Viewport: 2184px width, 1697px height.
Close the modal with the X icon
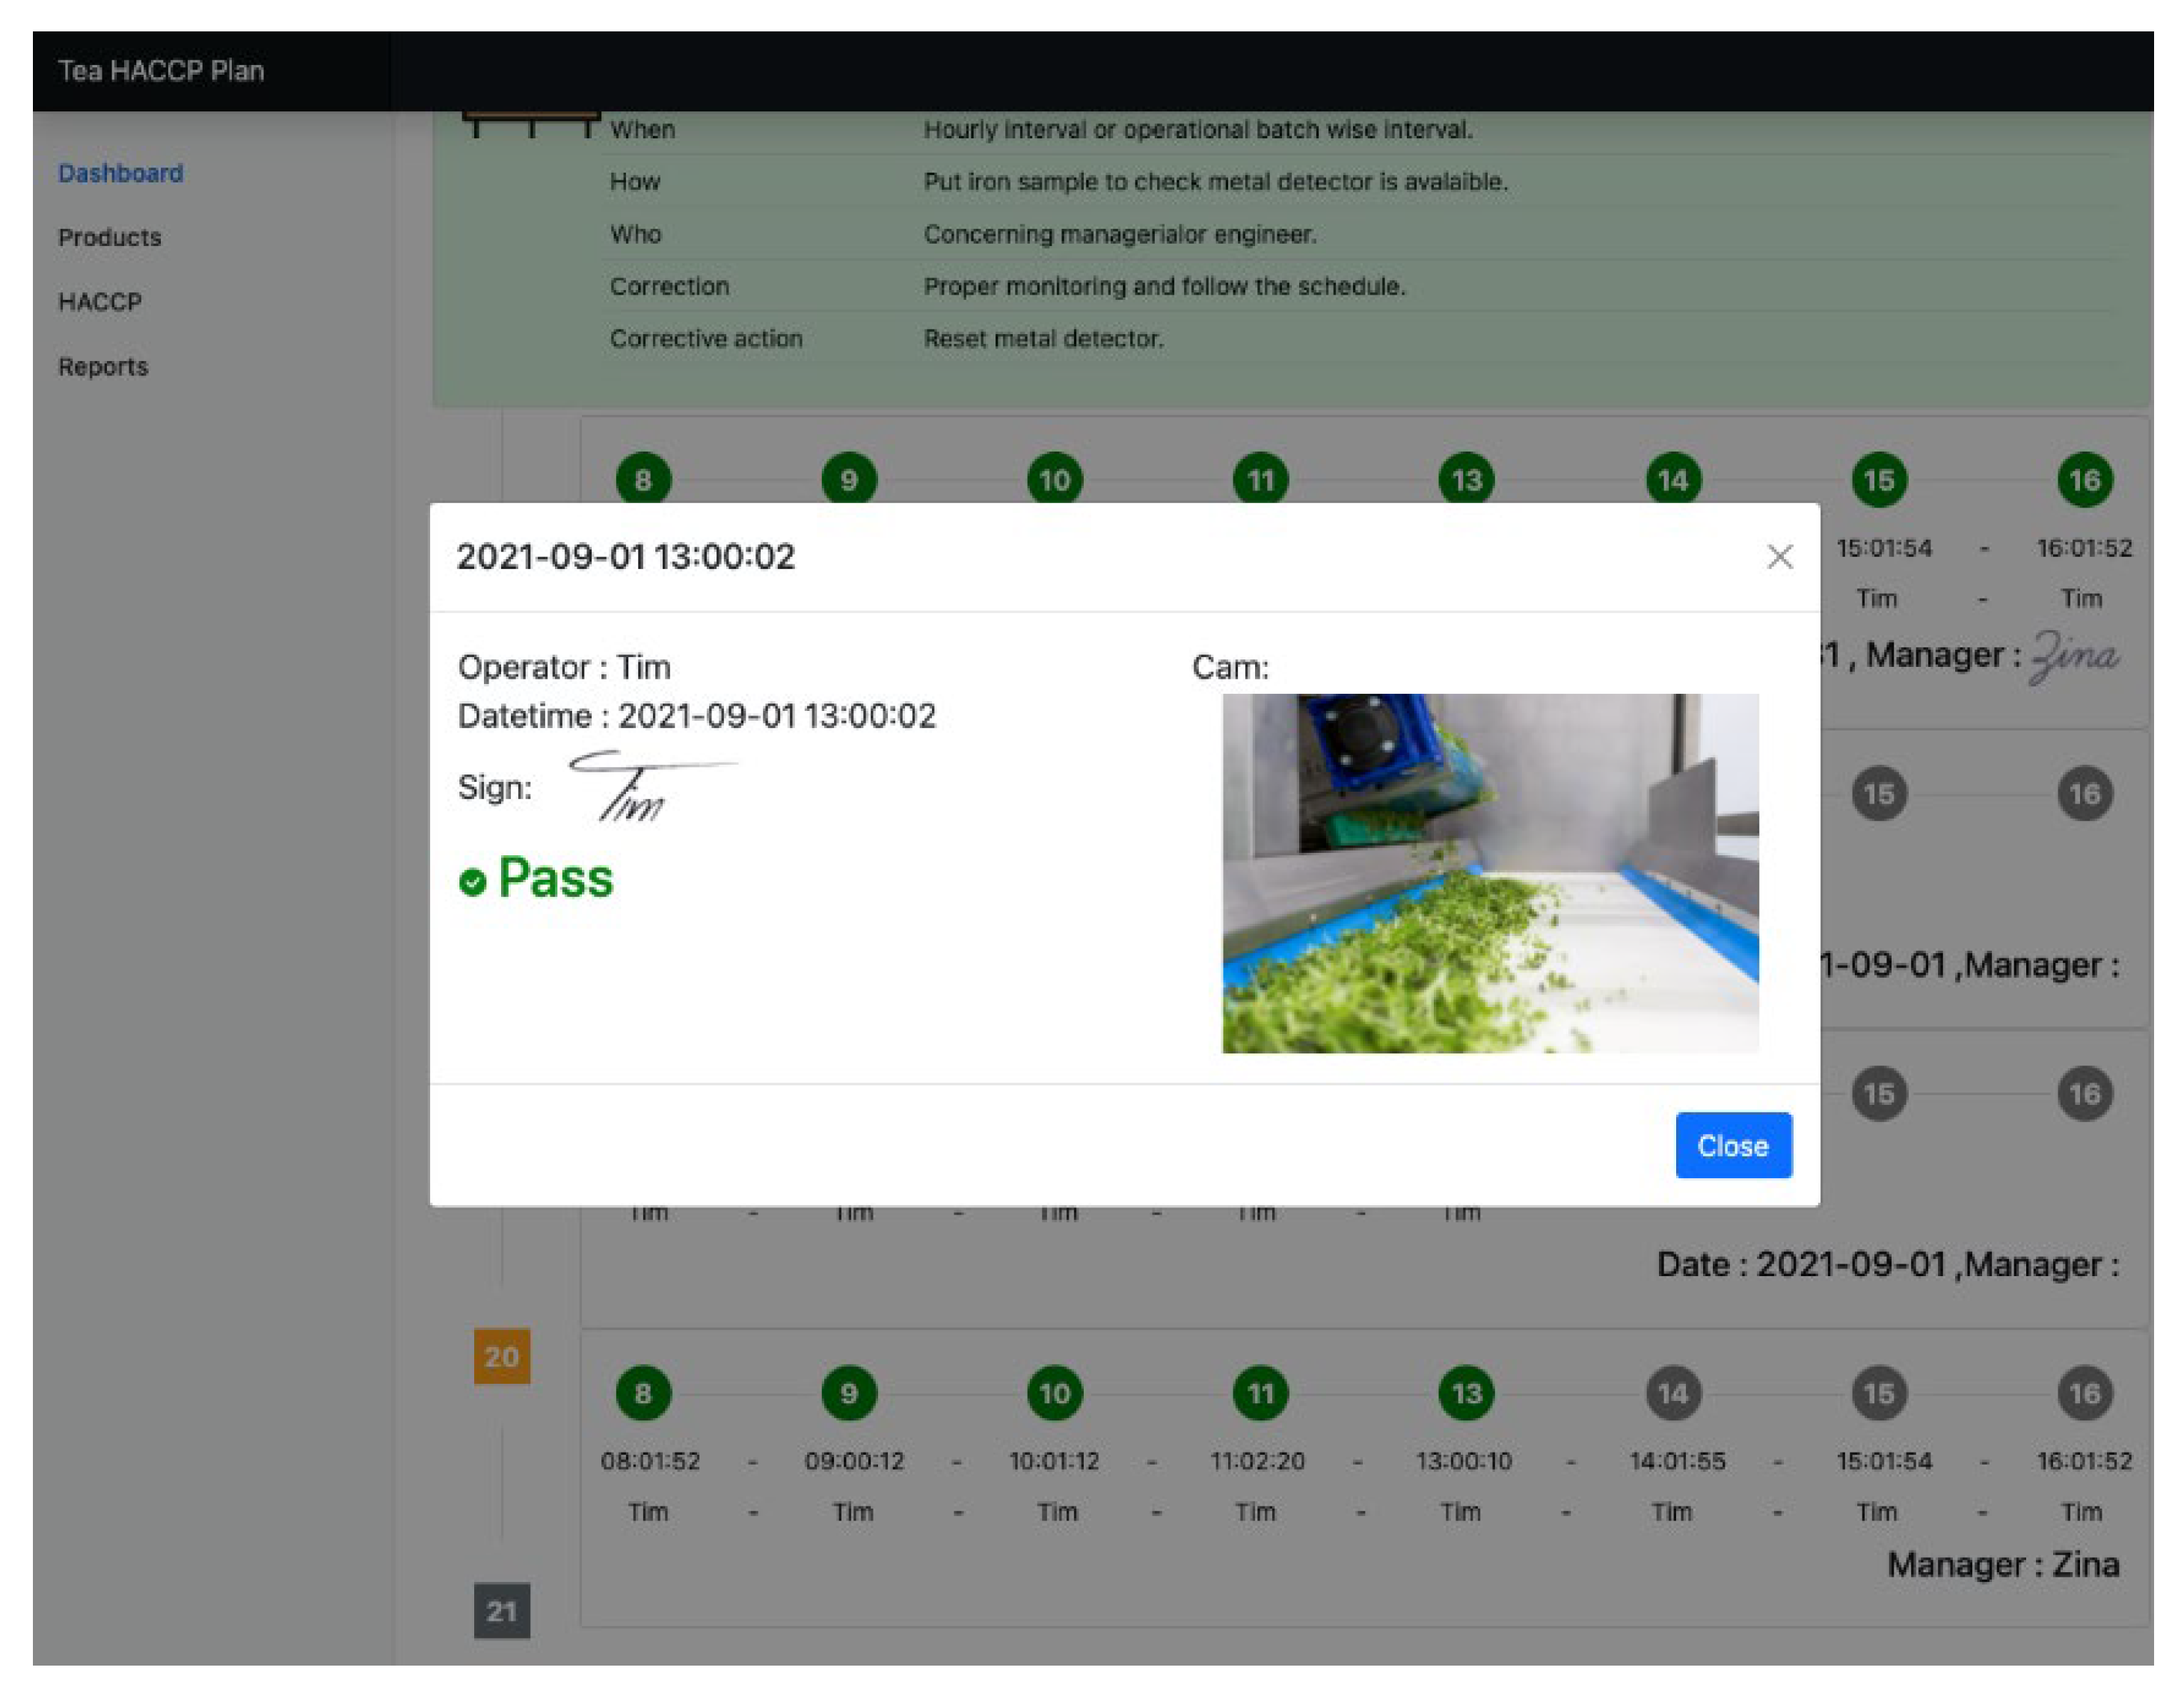click(1779, 557)
